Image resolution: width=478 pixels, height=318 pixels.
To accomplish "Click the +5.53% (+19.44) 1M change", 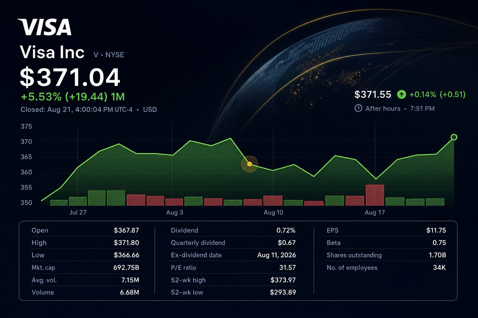I will 73,97.
